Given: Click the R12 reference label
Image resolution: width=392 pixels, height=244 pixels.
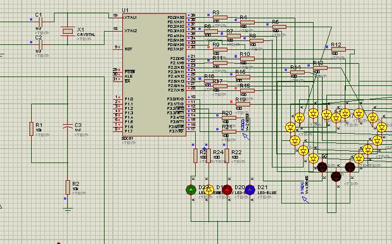Looking at the screenshot, I should [336, 44].
